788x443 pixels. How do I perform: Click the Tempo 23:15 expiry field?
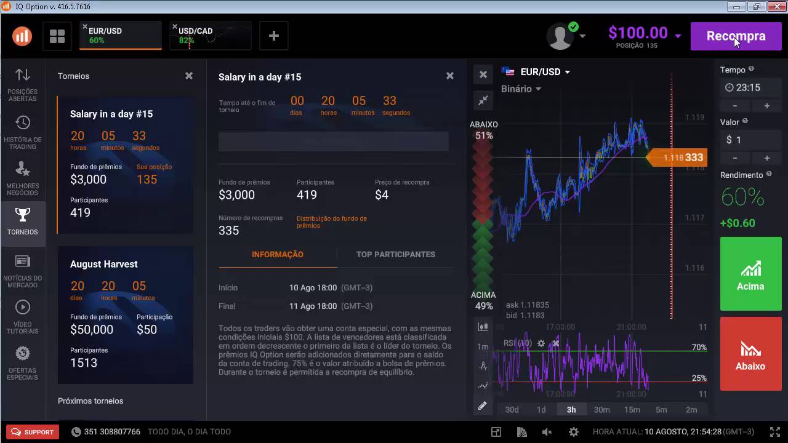click(750, 87)
